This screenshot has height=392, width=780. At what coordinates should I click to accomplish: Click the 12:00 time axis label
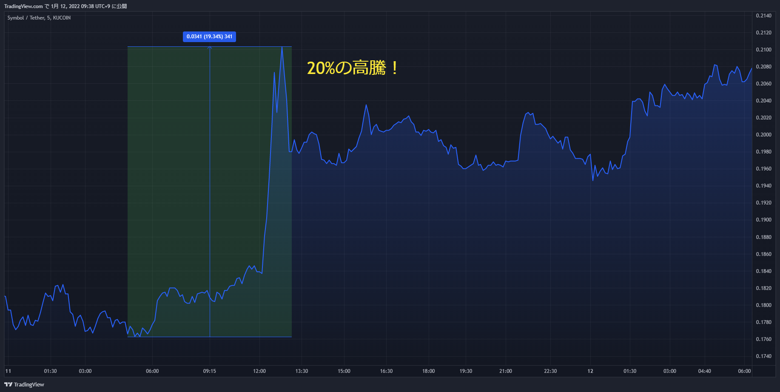pos(259,371)
